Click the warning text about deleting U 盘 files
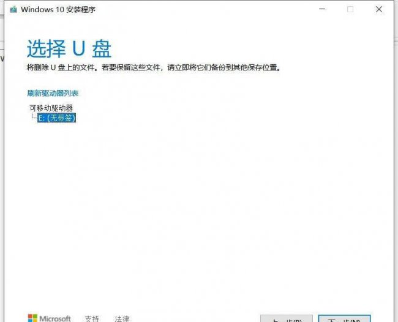The height and width of the screenshot is (322, 398). click(x=154, y=67)
